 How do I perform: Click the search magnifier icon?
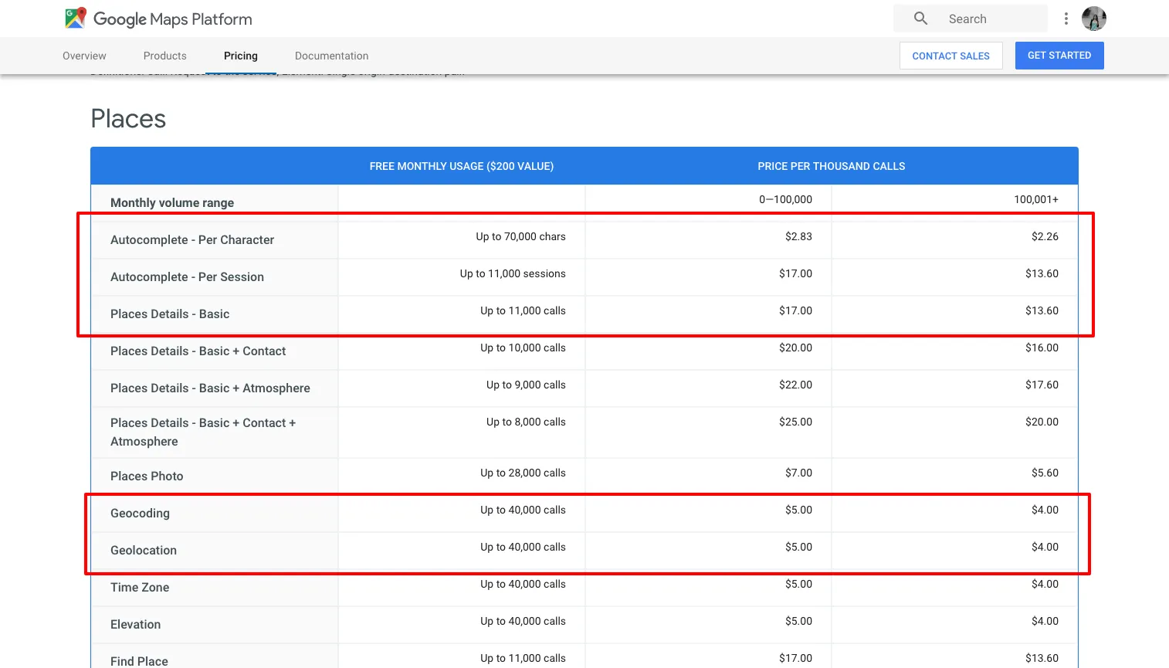tap(920, 19)
